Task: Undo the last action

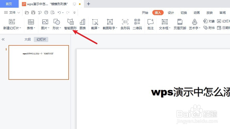Action: click(x=59, y=13)
